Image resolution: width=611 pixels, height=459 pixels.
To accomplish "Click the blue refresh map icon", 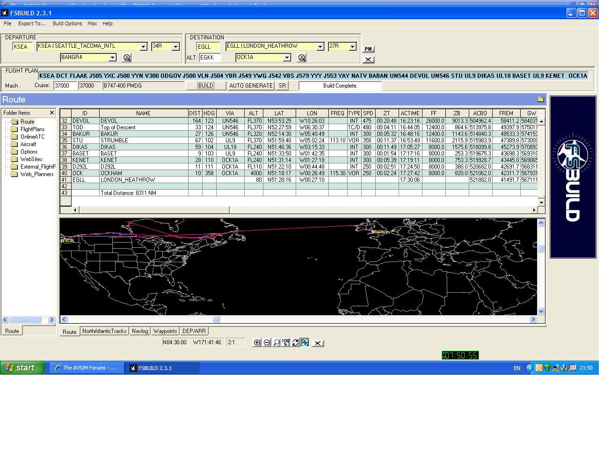I will click(x=305, y=342).
